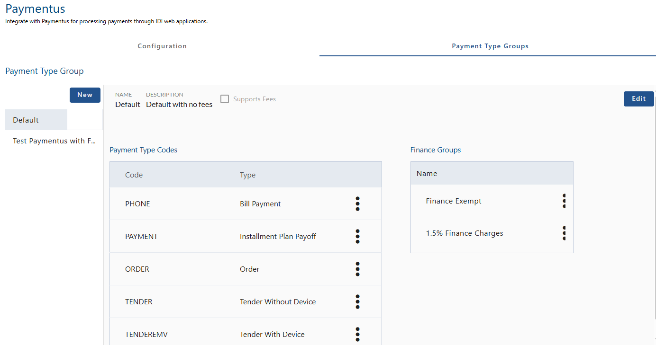Click the Code column header
The height and width of the screenshot is (354, 656).
click(134, 175)
